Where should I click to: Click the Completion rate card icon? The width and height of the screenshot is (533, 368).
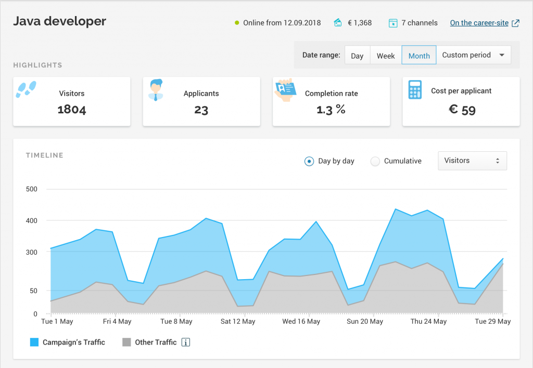tap(285, 90)
